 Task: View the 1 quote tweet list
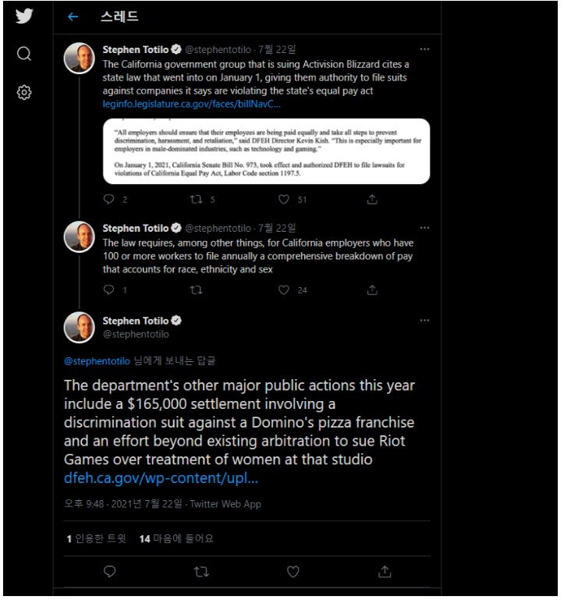[x=95, y=538]
